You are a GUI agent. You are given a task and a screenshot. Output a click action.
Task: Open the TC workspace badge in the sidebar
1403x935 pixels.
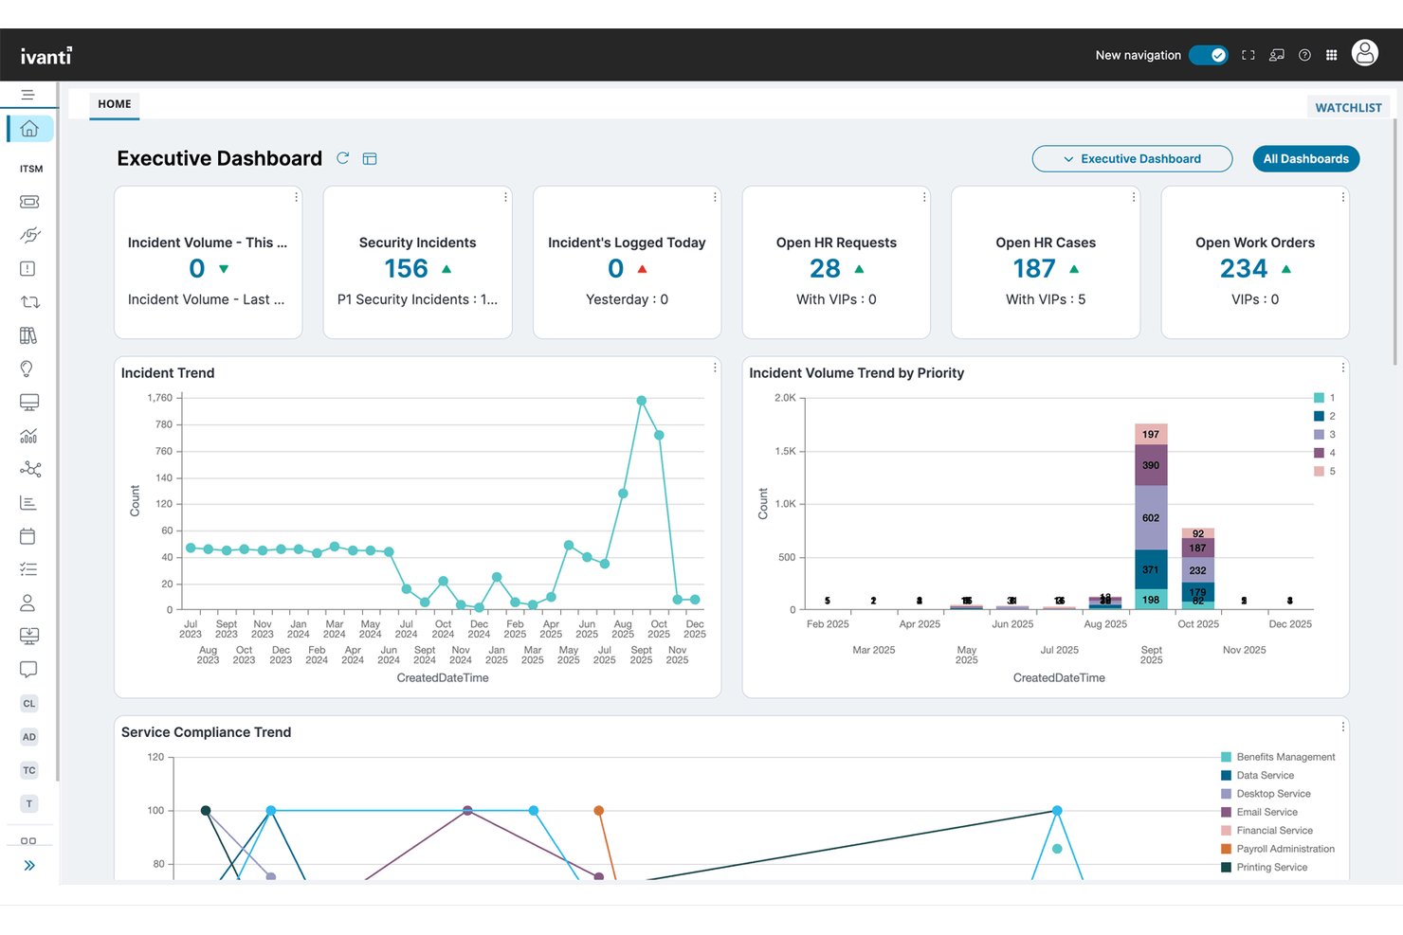pyautogui.click(x=29, y=770)
